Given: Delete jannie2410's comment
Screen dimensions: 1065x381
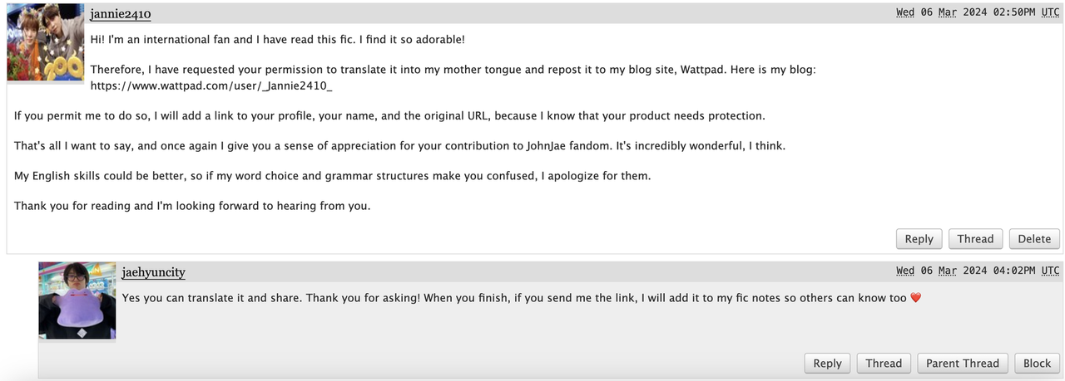Looking at the screenshot, I should [1034, 239].
